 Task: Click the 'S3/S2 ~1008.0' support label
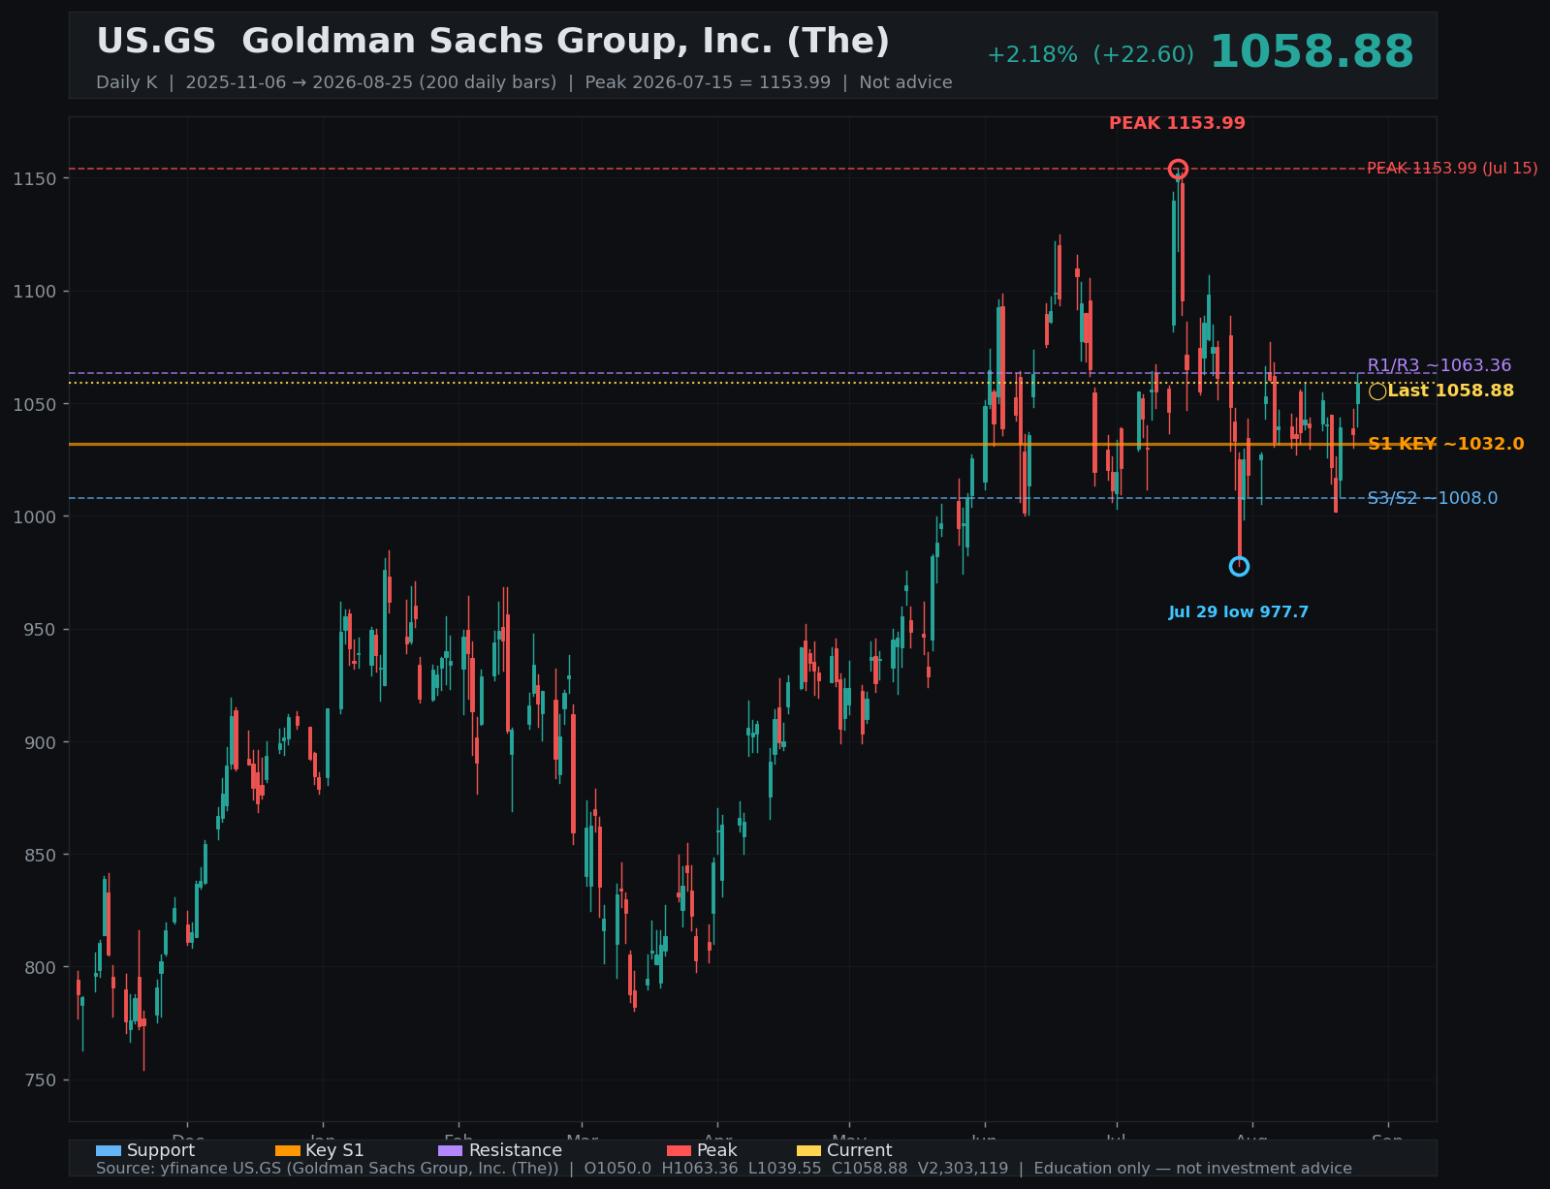coord(1433,499)
